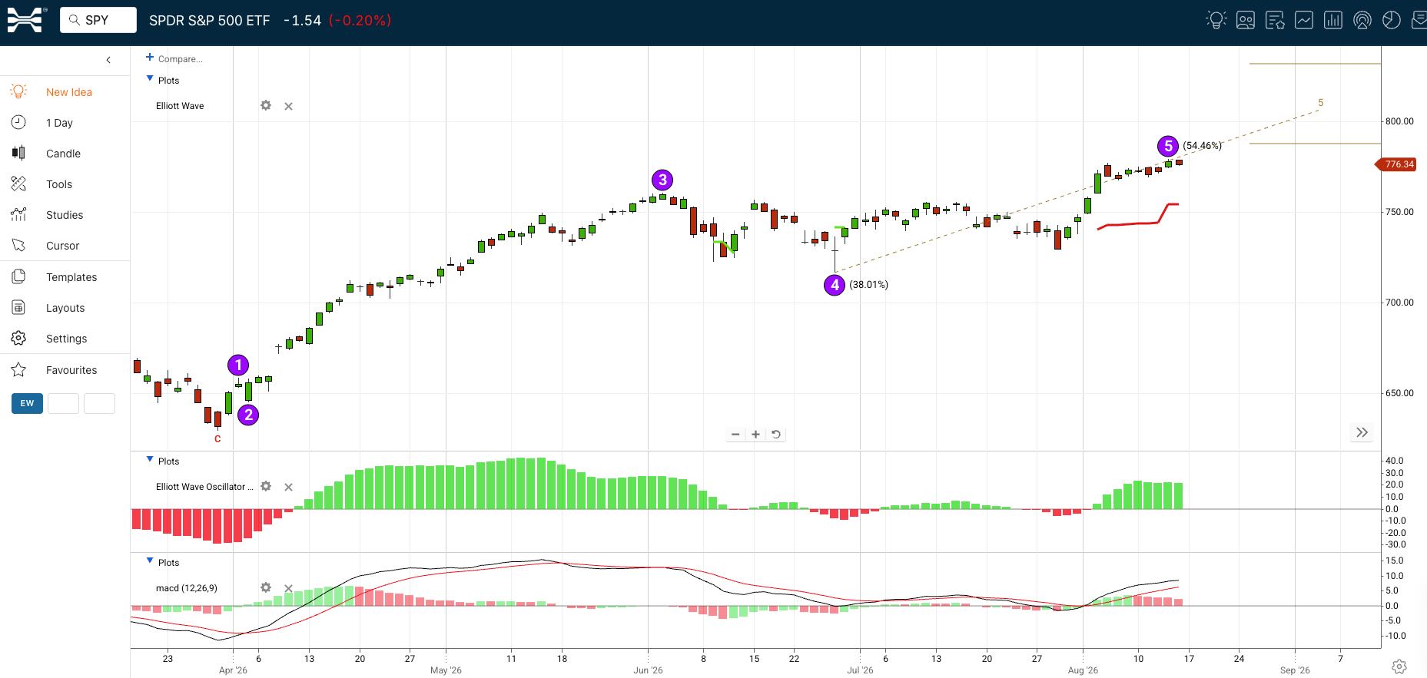Click the (54.46%) label near wave 5
Viewport: 1427px width, 678px height.
pyautogui.click(x=1203, y=146)
